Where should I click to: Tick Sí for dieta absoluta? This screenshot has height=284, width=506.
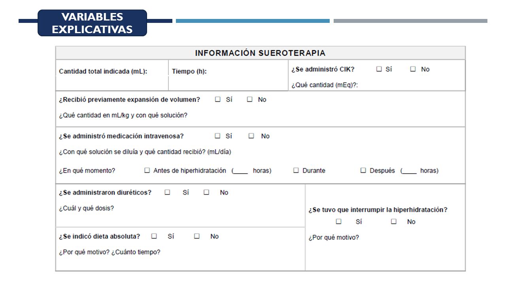pyautogui.click(x=154, y=236)
